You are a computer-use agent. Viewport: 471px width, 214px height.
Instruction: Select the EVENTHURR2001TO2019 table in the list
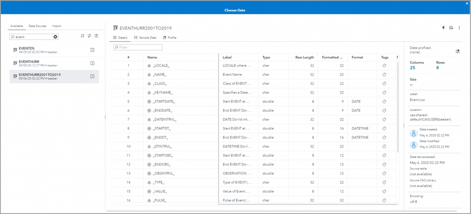tap(54, 77)
